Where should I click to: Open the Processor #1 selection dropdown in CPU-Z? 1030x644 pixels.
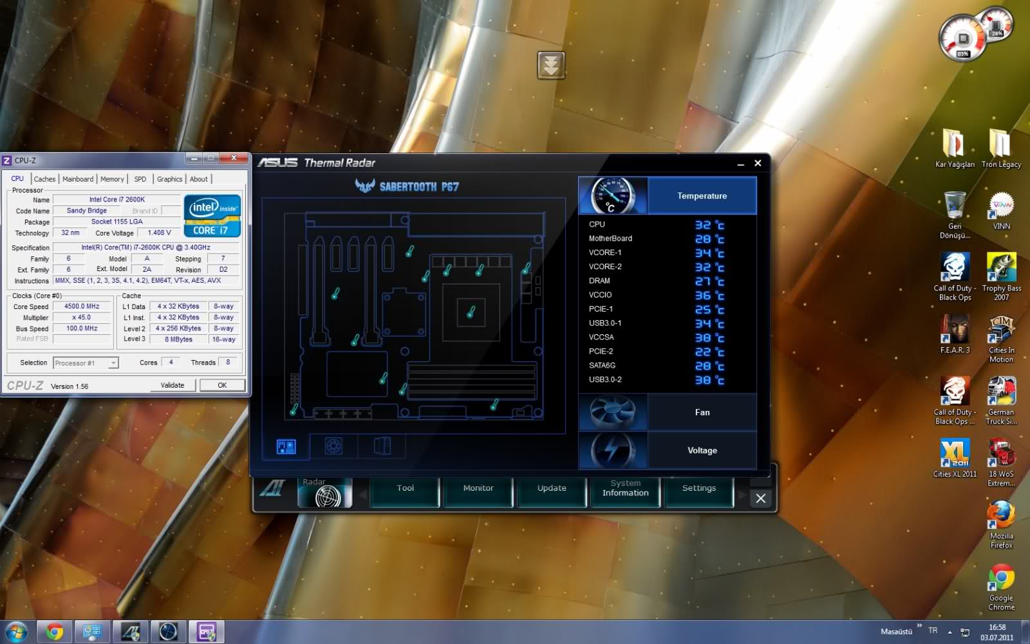tap(86, 363)
